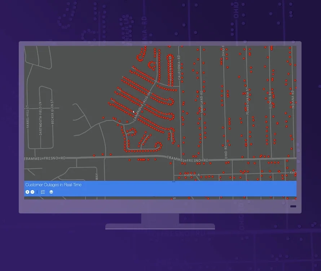Click the 'Customer Outages in Real-Time' title

point(53,185)
